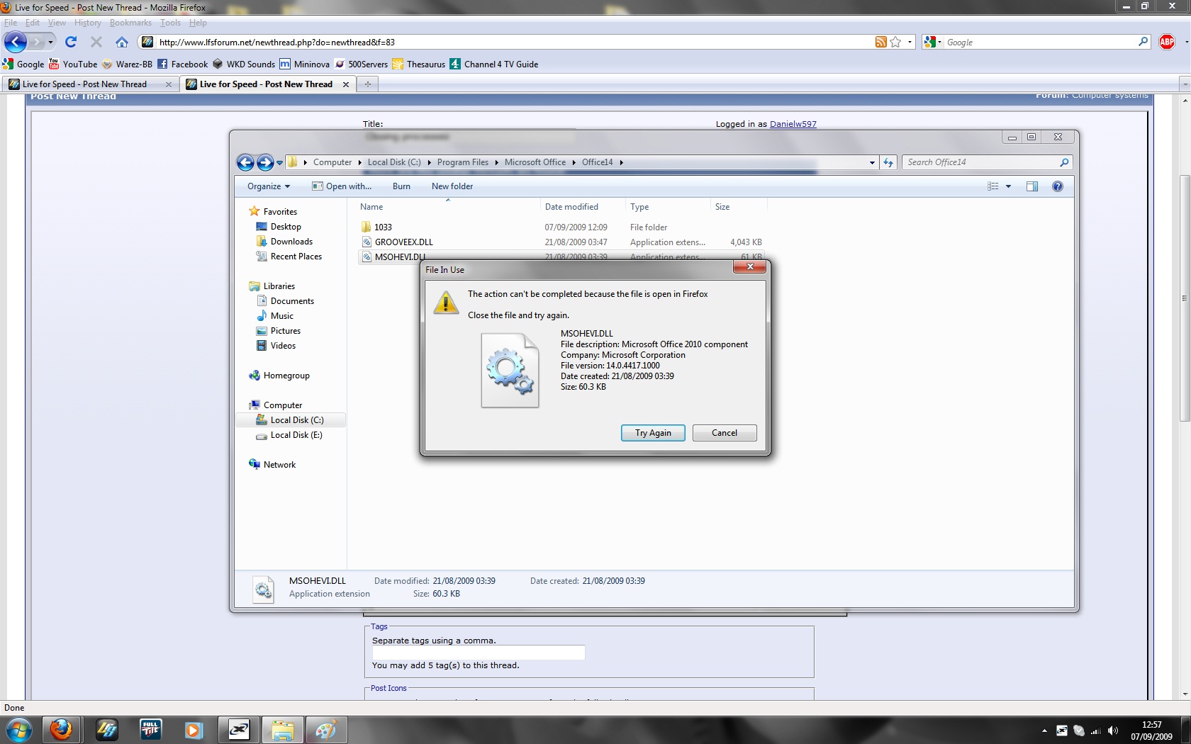Open Firefox Bookmarks menu
The image size is (1191, 744).
coord(130,23)
